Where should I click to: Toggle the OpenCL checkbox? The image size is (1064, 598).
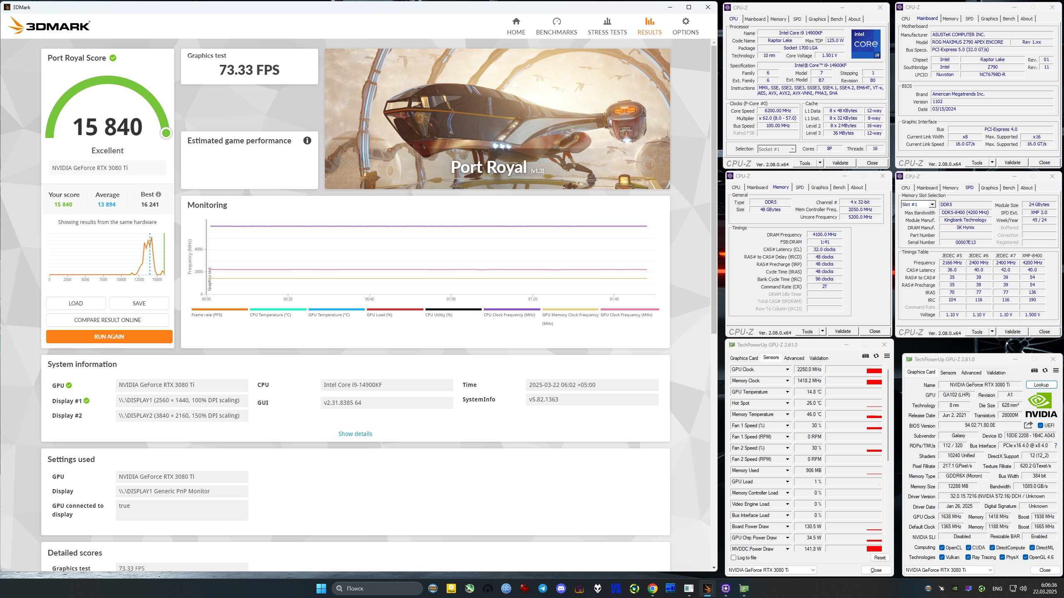942,547
